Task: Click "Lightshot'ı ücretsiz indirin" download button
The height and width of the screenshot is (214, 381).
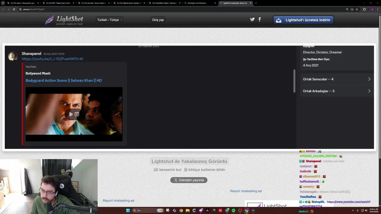Action: tap(304, 20)
